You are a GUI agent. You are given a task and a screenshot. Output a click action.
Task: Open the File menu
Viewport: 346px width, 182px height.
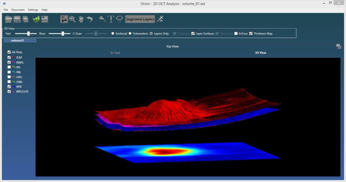click(x=6, y=10)
